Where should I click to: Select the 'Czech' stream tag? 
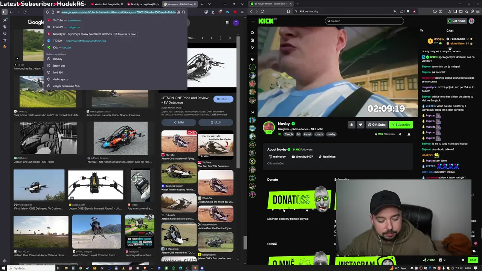click(289, 134)
